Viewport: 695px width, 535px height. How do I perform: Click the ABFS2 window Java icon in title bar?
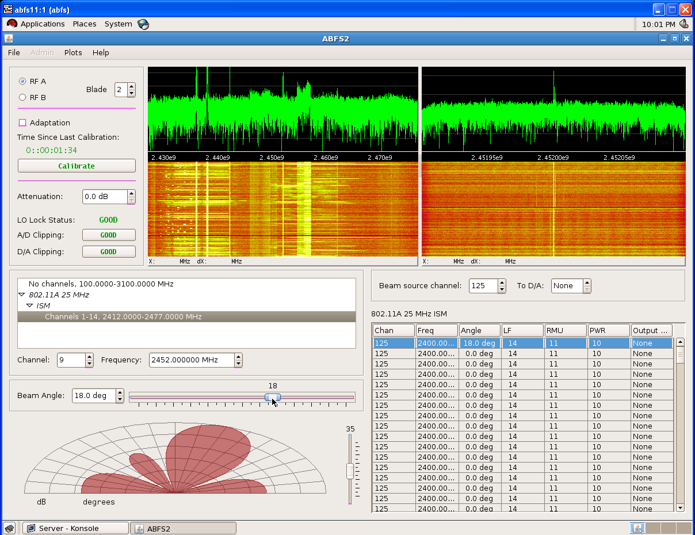[x=9, y=39]
